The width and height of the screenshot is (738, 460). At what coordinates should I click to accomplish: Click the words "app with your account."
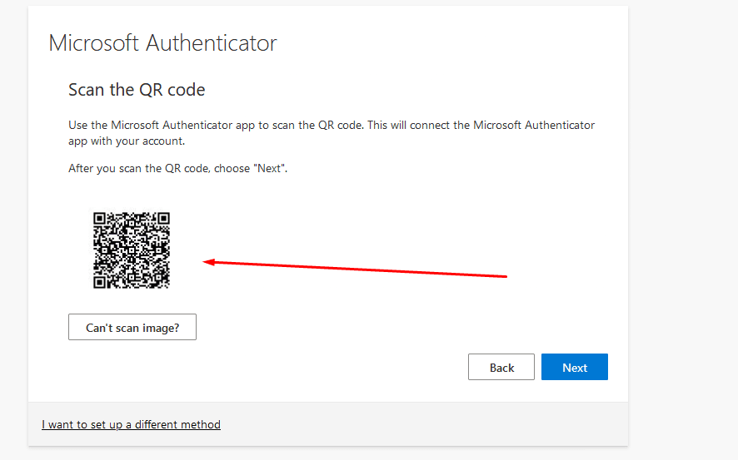127,141
